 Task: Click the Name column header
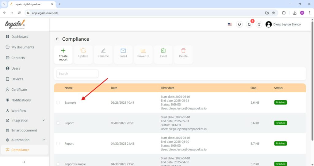pyautogui.click(x=68, y=88)
